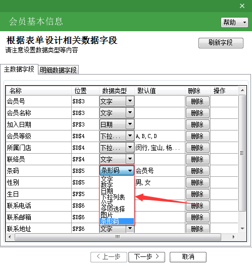Expand the data type dropdown for 加入日期
252x267 pixels.
point(130,124)
